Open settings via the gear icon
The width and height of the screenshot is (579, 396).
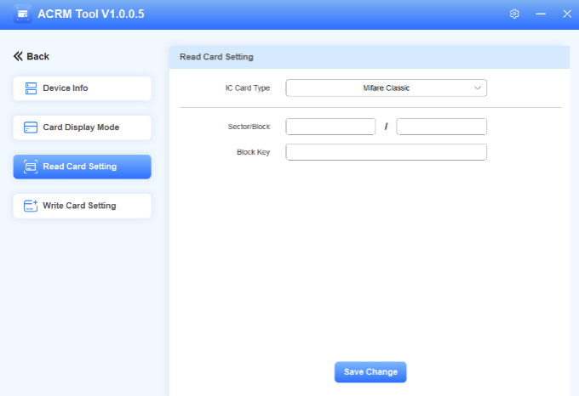(514, 14)
